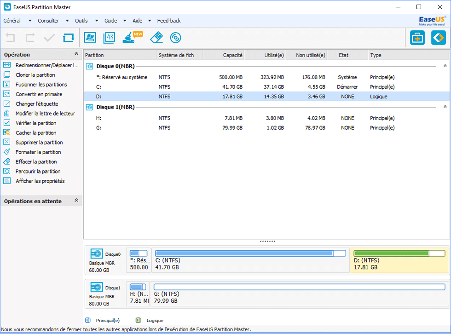451x334 pixels.
Task: Collapse the Opérations en attente panel
Action: pos(76,200)
